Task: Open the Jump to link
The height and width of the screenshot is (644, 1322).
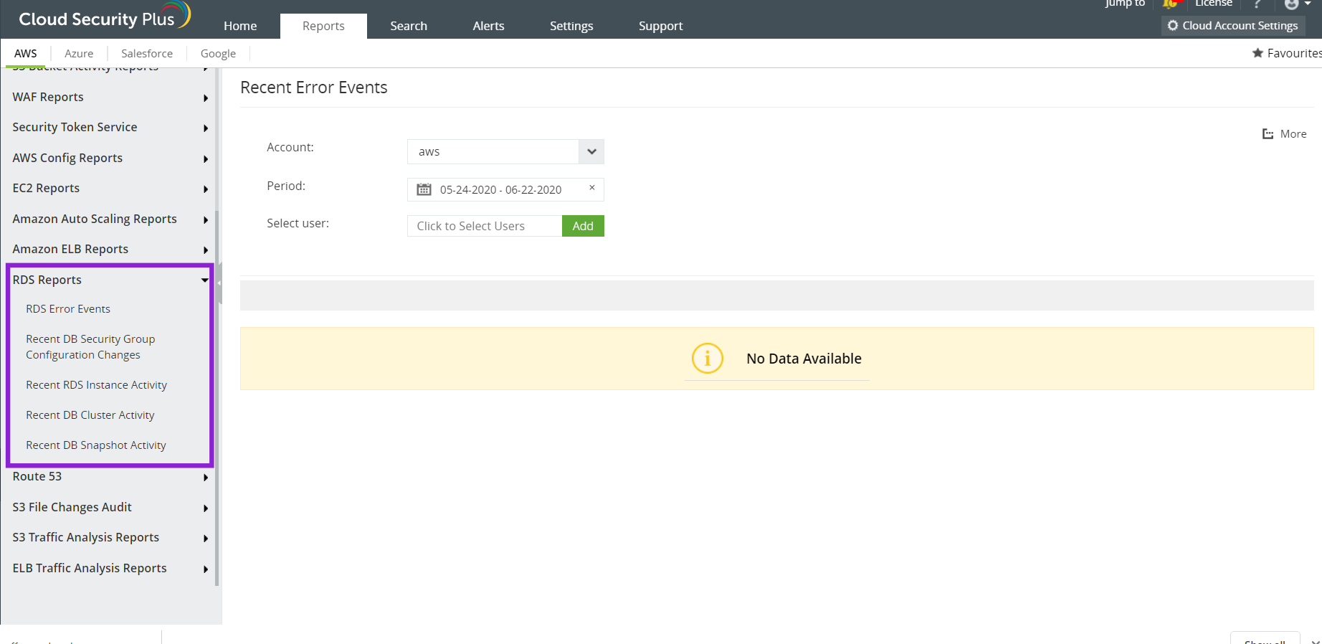Action: (x=1125, y=4)
